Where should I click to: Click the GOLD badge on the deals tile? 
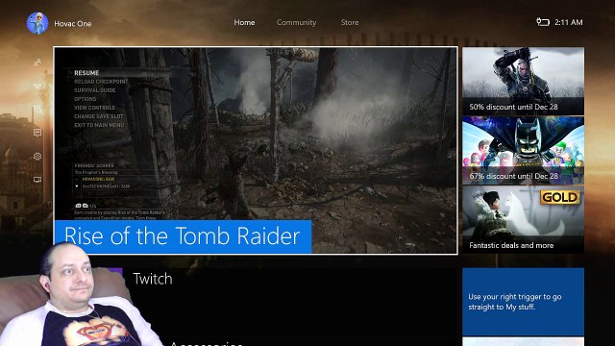coord(559,197)
